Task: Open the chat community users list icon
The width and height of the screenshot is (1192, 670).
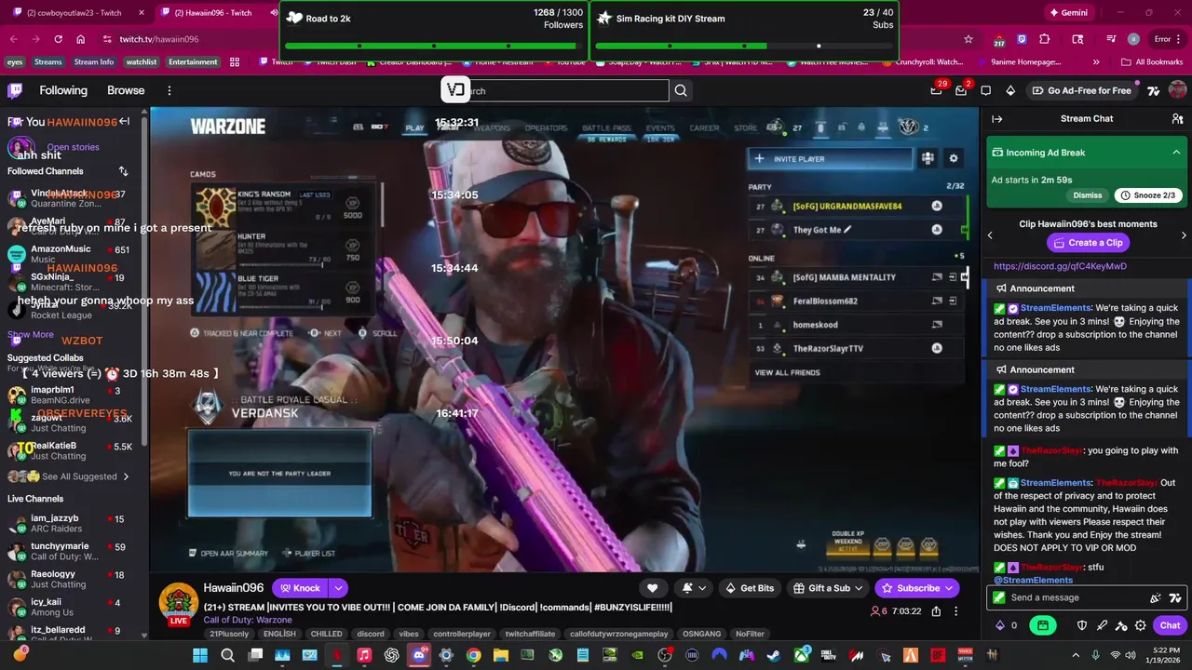Action: [x=1177, y=119]
